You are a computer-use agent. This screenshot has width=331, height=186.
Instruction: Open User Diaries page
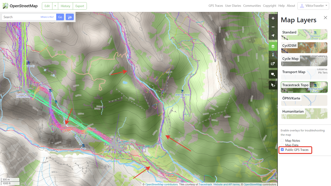click(233, 6)
